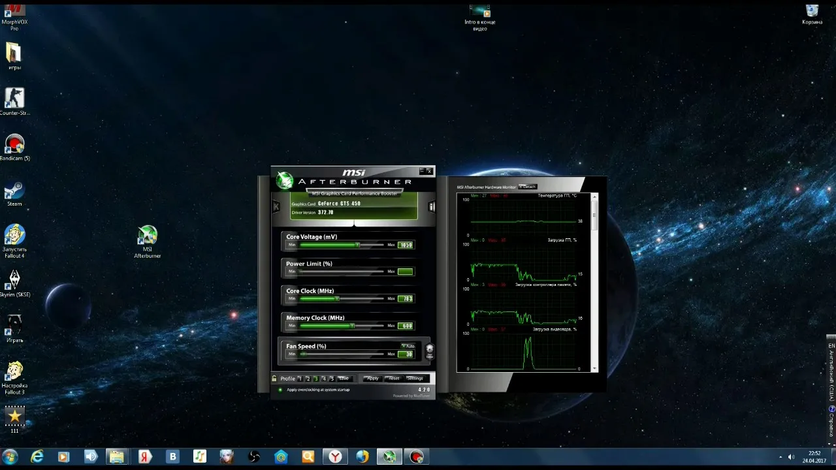836x470 pixels.
Task: Click the Apply button
Action: coord(372,379)
